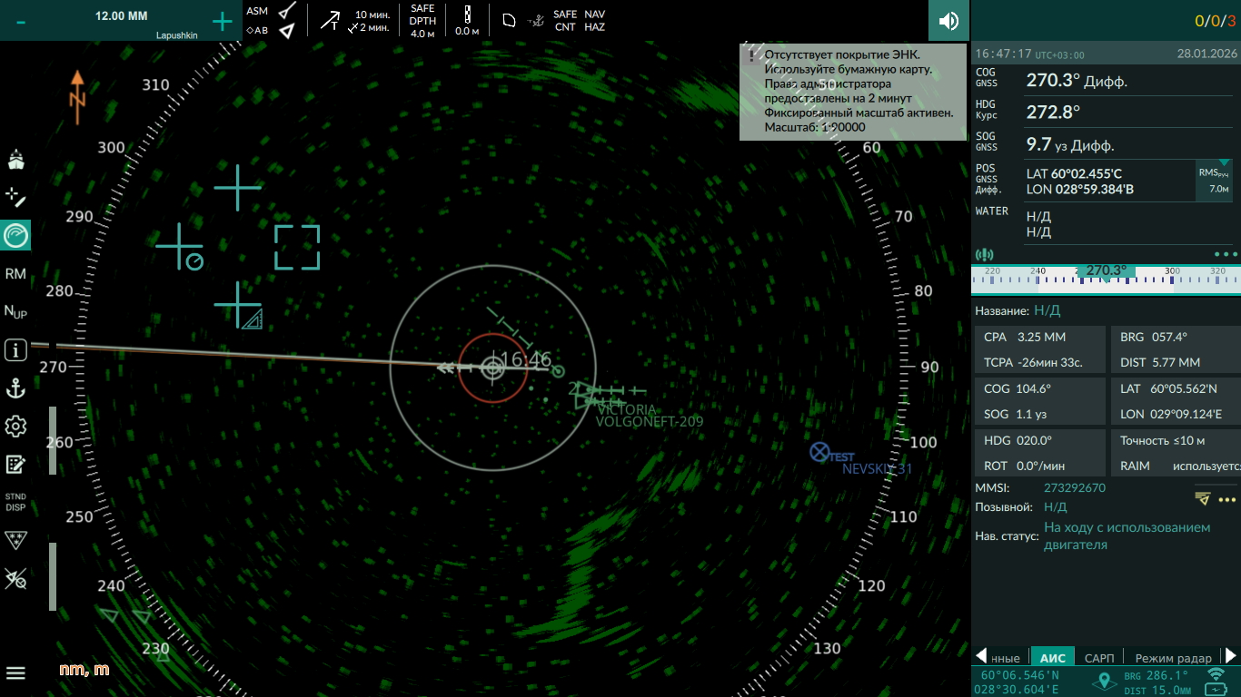This screenshot has height=697, width=1241.
Task: Switch to the САРП tab
Action: pos(1099,658)
